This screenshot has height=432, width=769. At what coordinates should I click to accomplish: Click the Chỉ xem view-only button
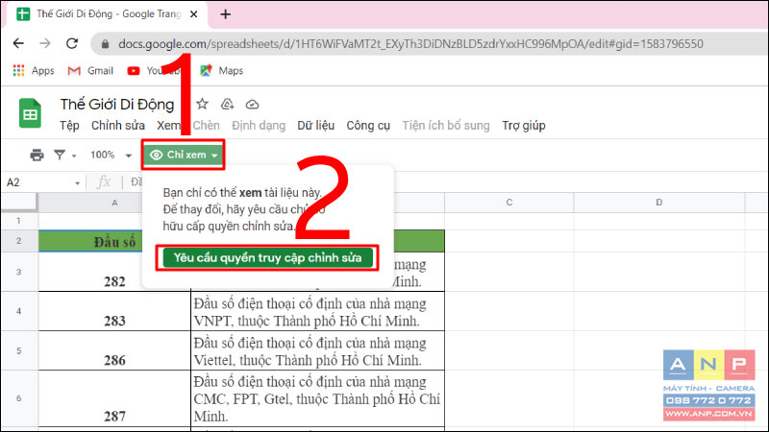183,155
